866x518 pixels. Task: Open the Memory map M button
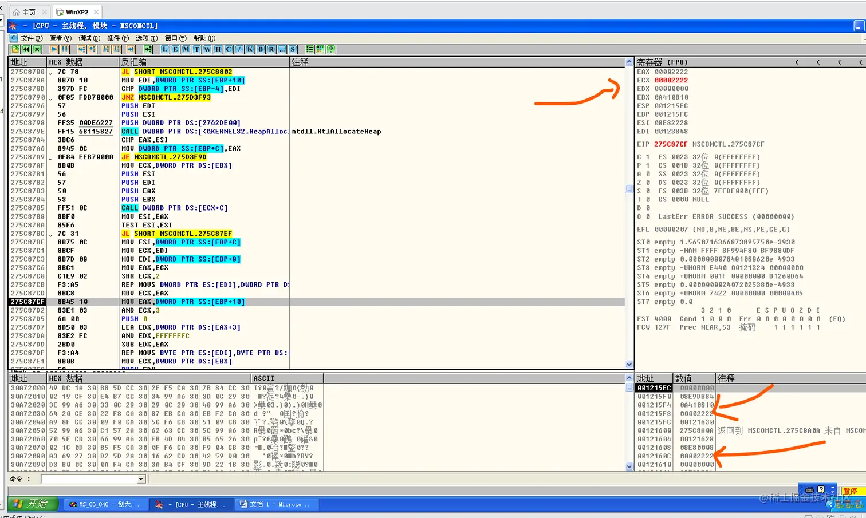pos(186,49)
